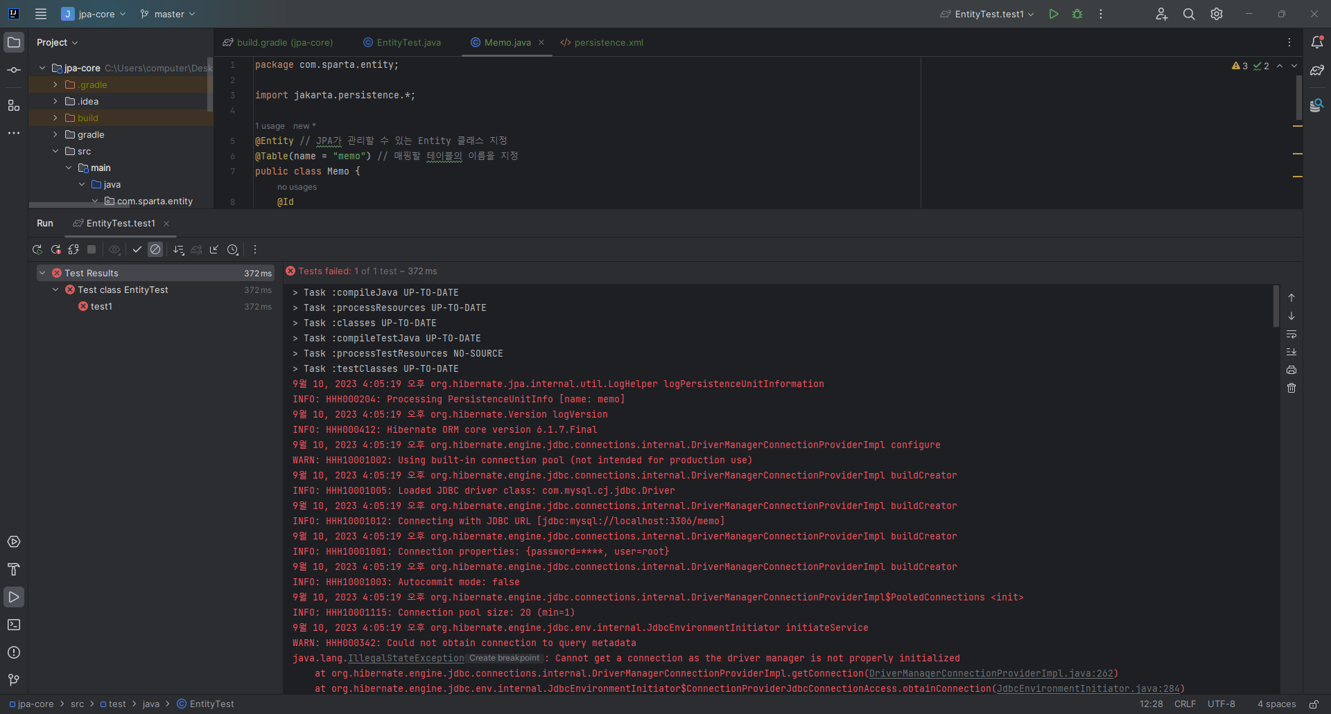Screen dimensions: 1331x714
Task: Click Rerun Failed Tests icon
Action: [x=55, y=249]
